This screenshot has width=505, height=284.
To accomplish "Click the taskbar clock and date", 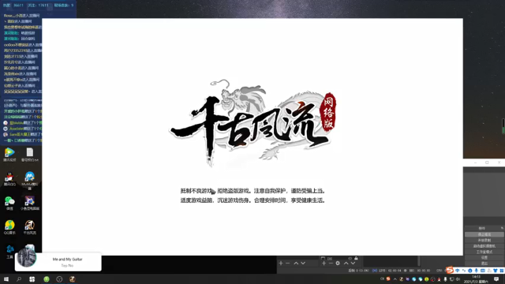I will pos(476,279).
